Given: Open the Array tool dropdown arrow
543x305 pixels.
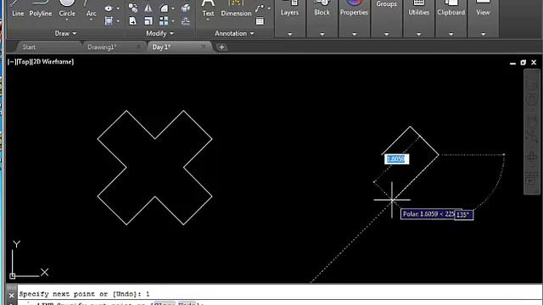Looking at the screenshot, I should coord(173,21).
